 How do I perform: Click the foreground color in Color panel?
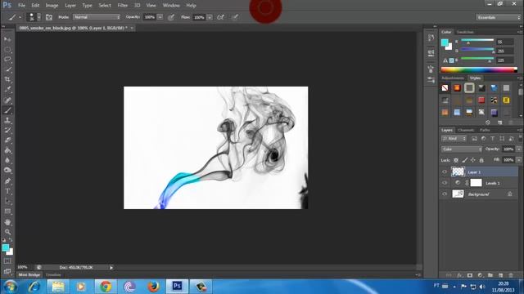pos(445,42)
